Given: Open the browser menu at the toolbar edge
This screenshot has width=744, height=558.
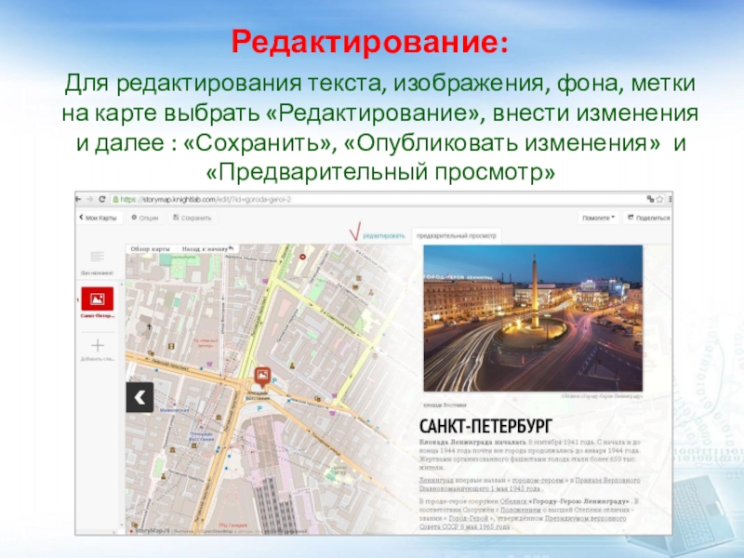Looking at the screenshot, I should click(x=670, y=199).
